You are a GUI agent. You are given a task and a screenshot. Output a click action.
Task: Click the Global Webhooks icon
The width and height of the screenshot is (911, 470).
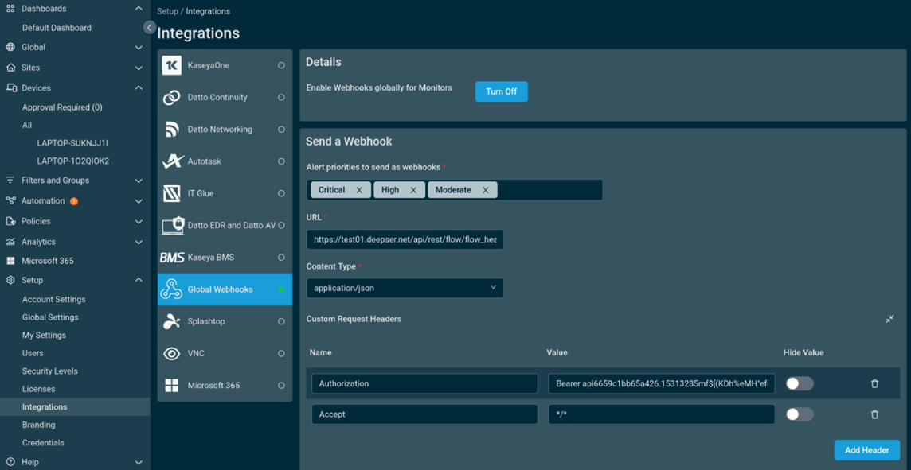(x=171, y=289)
